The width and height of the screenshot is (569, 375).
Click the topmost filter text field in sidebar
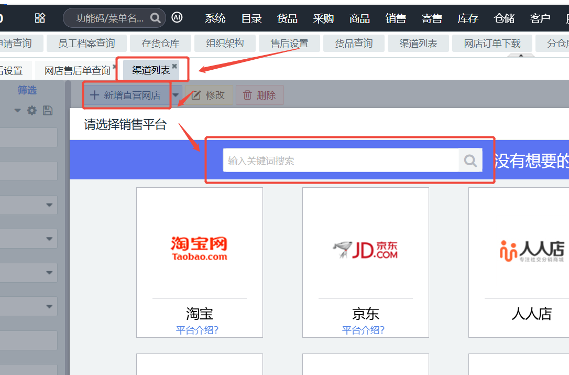[29, 137]
